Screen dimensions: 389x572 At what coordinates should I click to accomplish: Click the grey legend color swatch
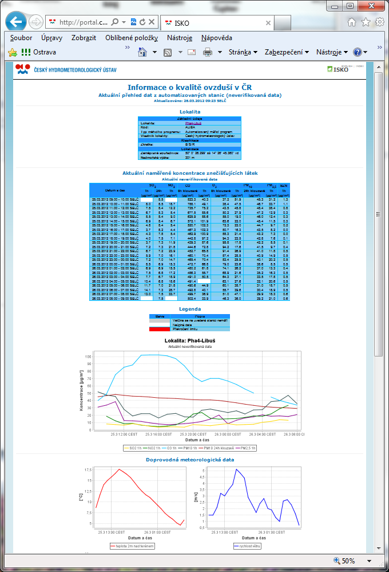[x=160, y=320]
